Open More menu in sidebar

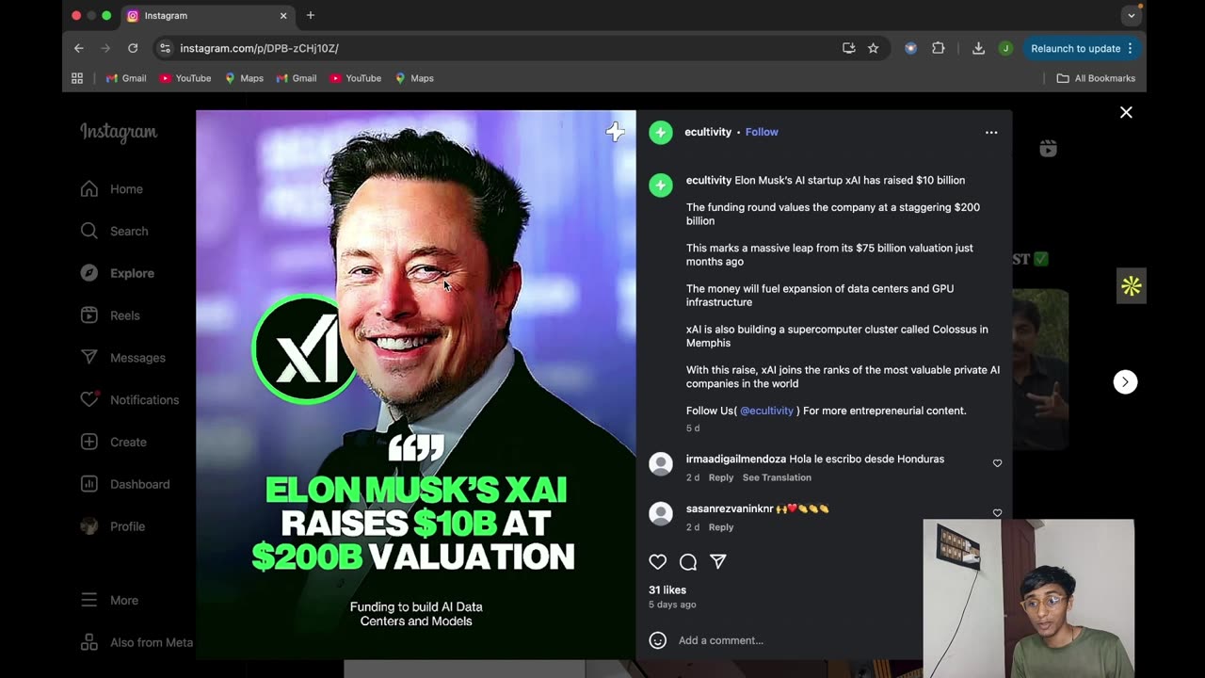pos(109,600)
